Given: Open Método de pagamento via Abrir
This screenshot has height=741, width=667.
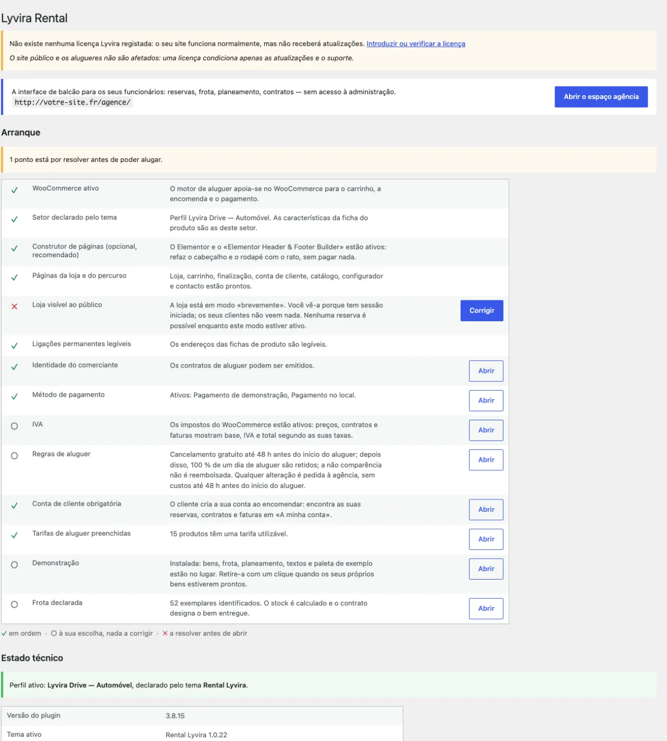Looking at the screenshot, I should tap(486, 400).
